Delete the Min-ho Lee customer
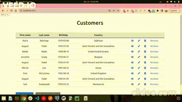182x102 pixels. point(145,68)
